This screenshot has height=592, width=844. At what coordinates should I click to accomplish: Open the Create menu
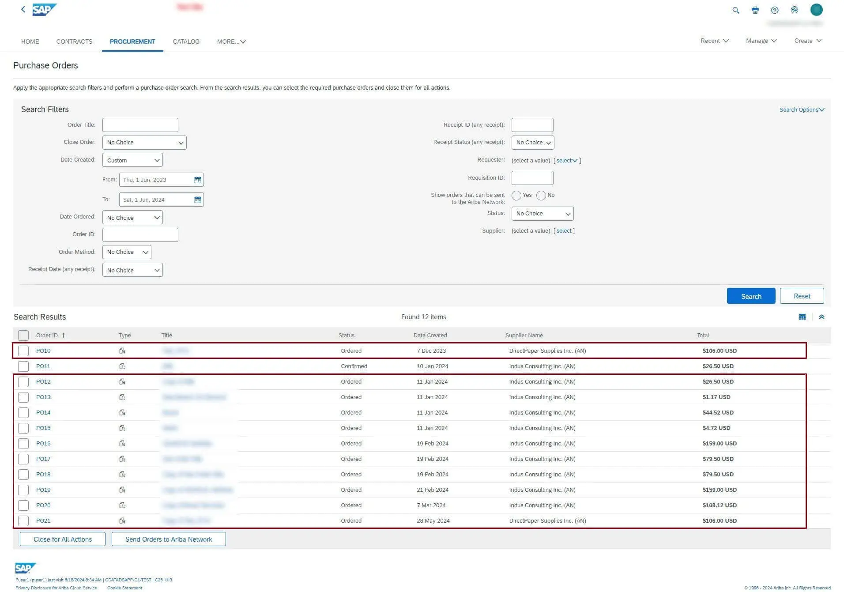tap(808, 41)
